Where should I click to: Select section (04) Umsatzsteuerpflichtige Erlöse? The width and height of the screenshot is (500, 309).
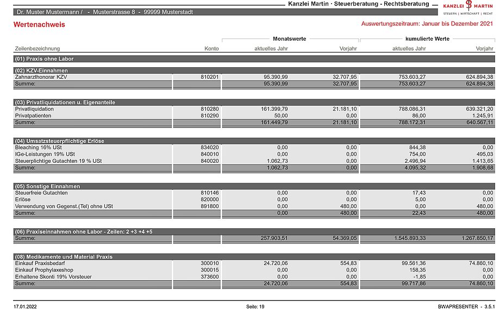pyautogui.click(x=254, y=141)
